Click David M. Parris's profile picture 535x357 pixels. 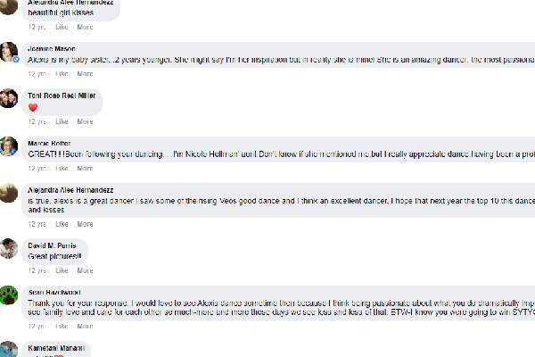click(9, 248)
